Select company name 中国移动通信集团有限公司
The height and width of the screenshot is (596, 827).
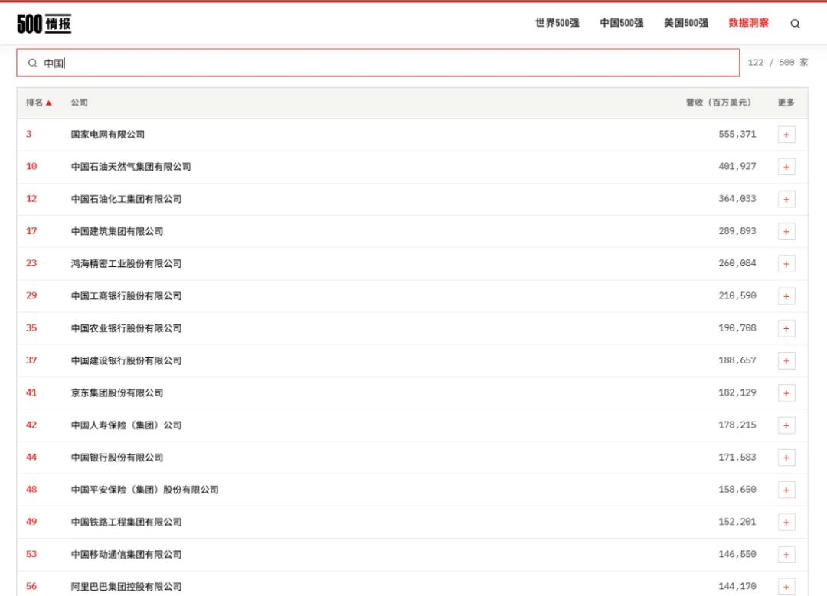tap(126, 555)
